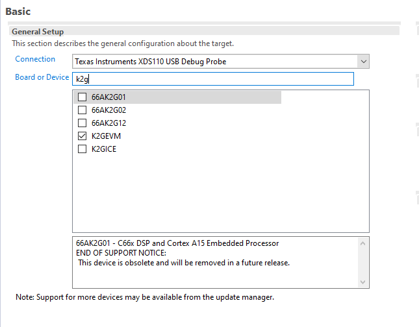
Task: Tick the 66AK2G12 device checkbox
Action: [x=82, y=123]
